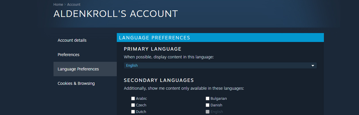The width and height of the screenshot is (359, 115).
Task: Click the Home breadcrumb link
Action: [58, 5]
